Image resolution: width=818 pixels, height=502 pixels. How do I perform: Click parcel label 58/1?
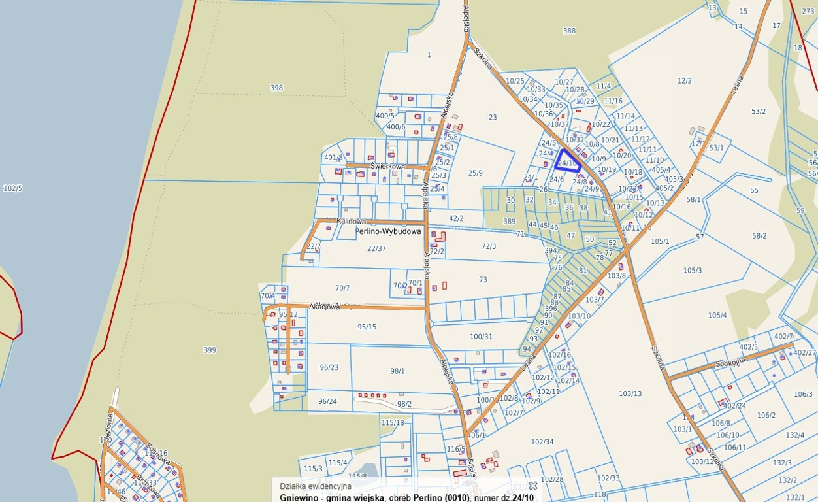tap(693, 199)
